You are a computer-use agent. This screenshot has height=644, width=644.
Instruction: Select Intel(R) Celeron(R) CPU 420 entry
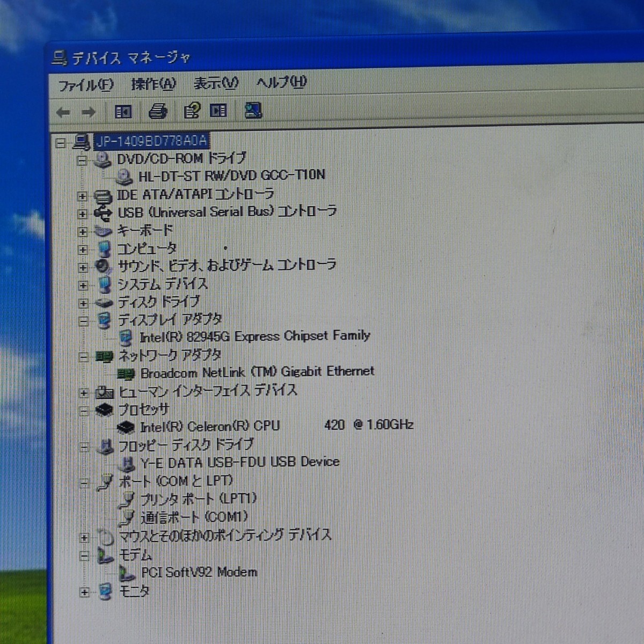(277, 426)
